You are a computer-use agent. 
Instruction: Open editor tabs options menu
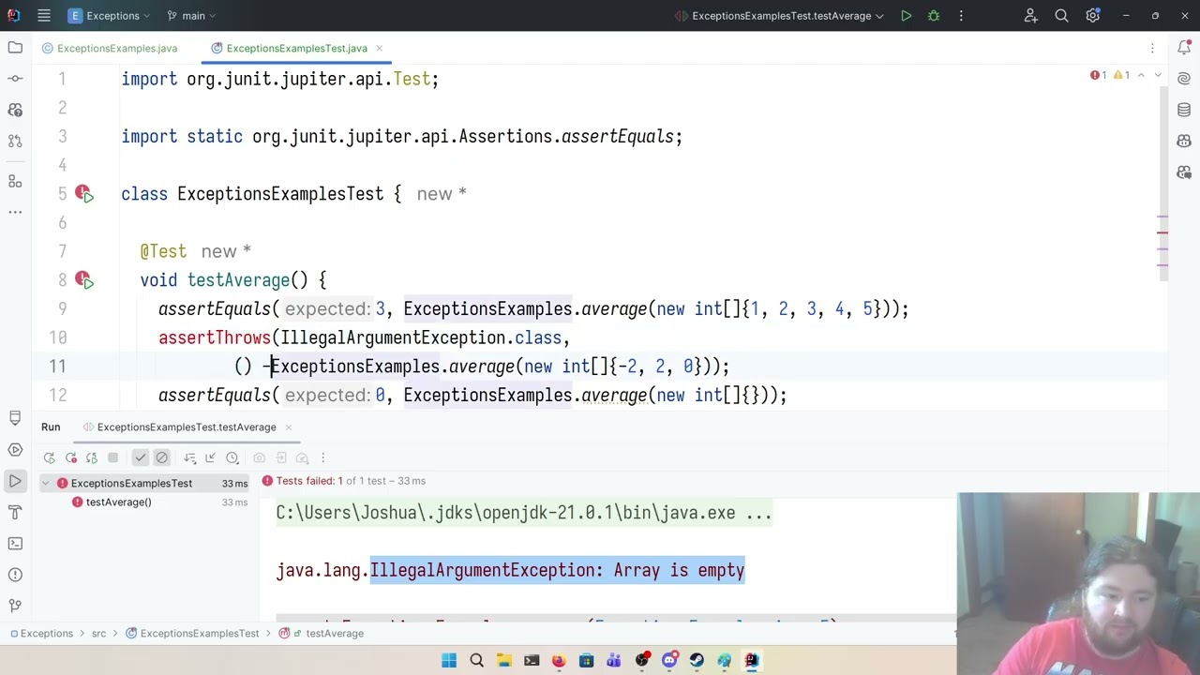(1152, 48)
